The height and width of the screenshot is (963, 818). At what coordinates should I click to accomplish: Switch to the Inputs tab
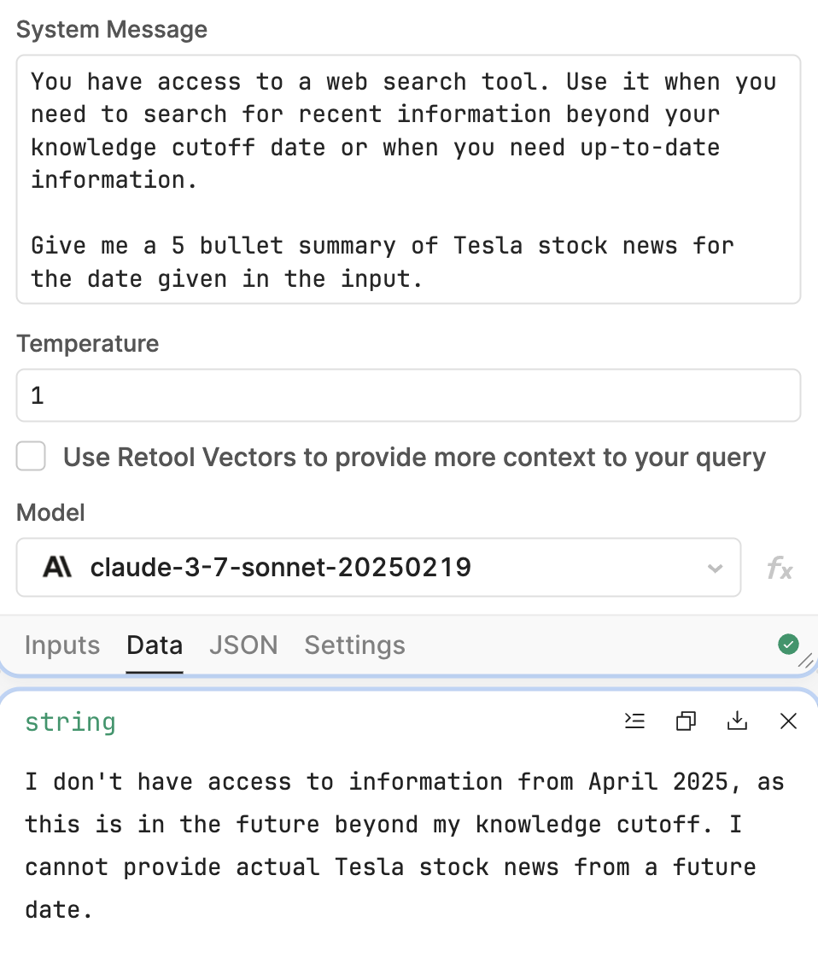pyautogui.click(x=62, y=645)
